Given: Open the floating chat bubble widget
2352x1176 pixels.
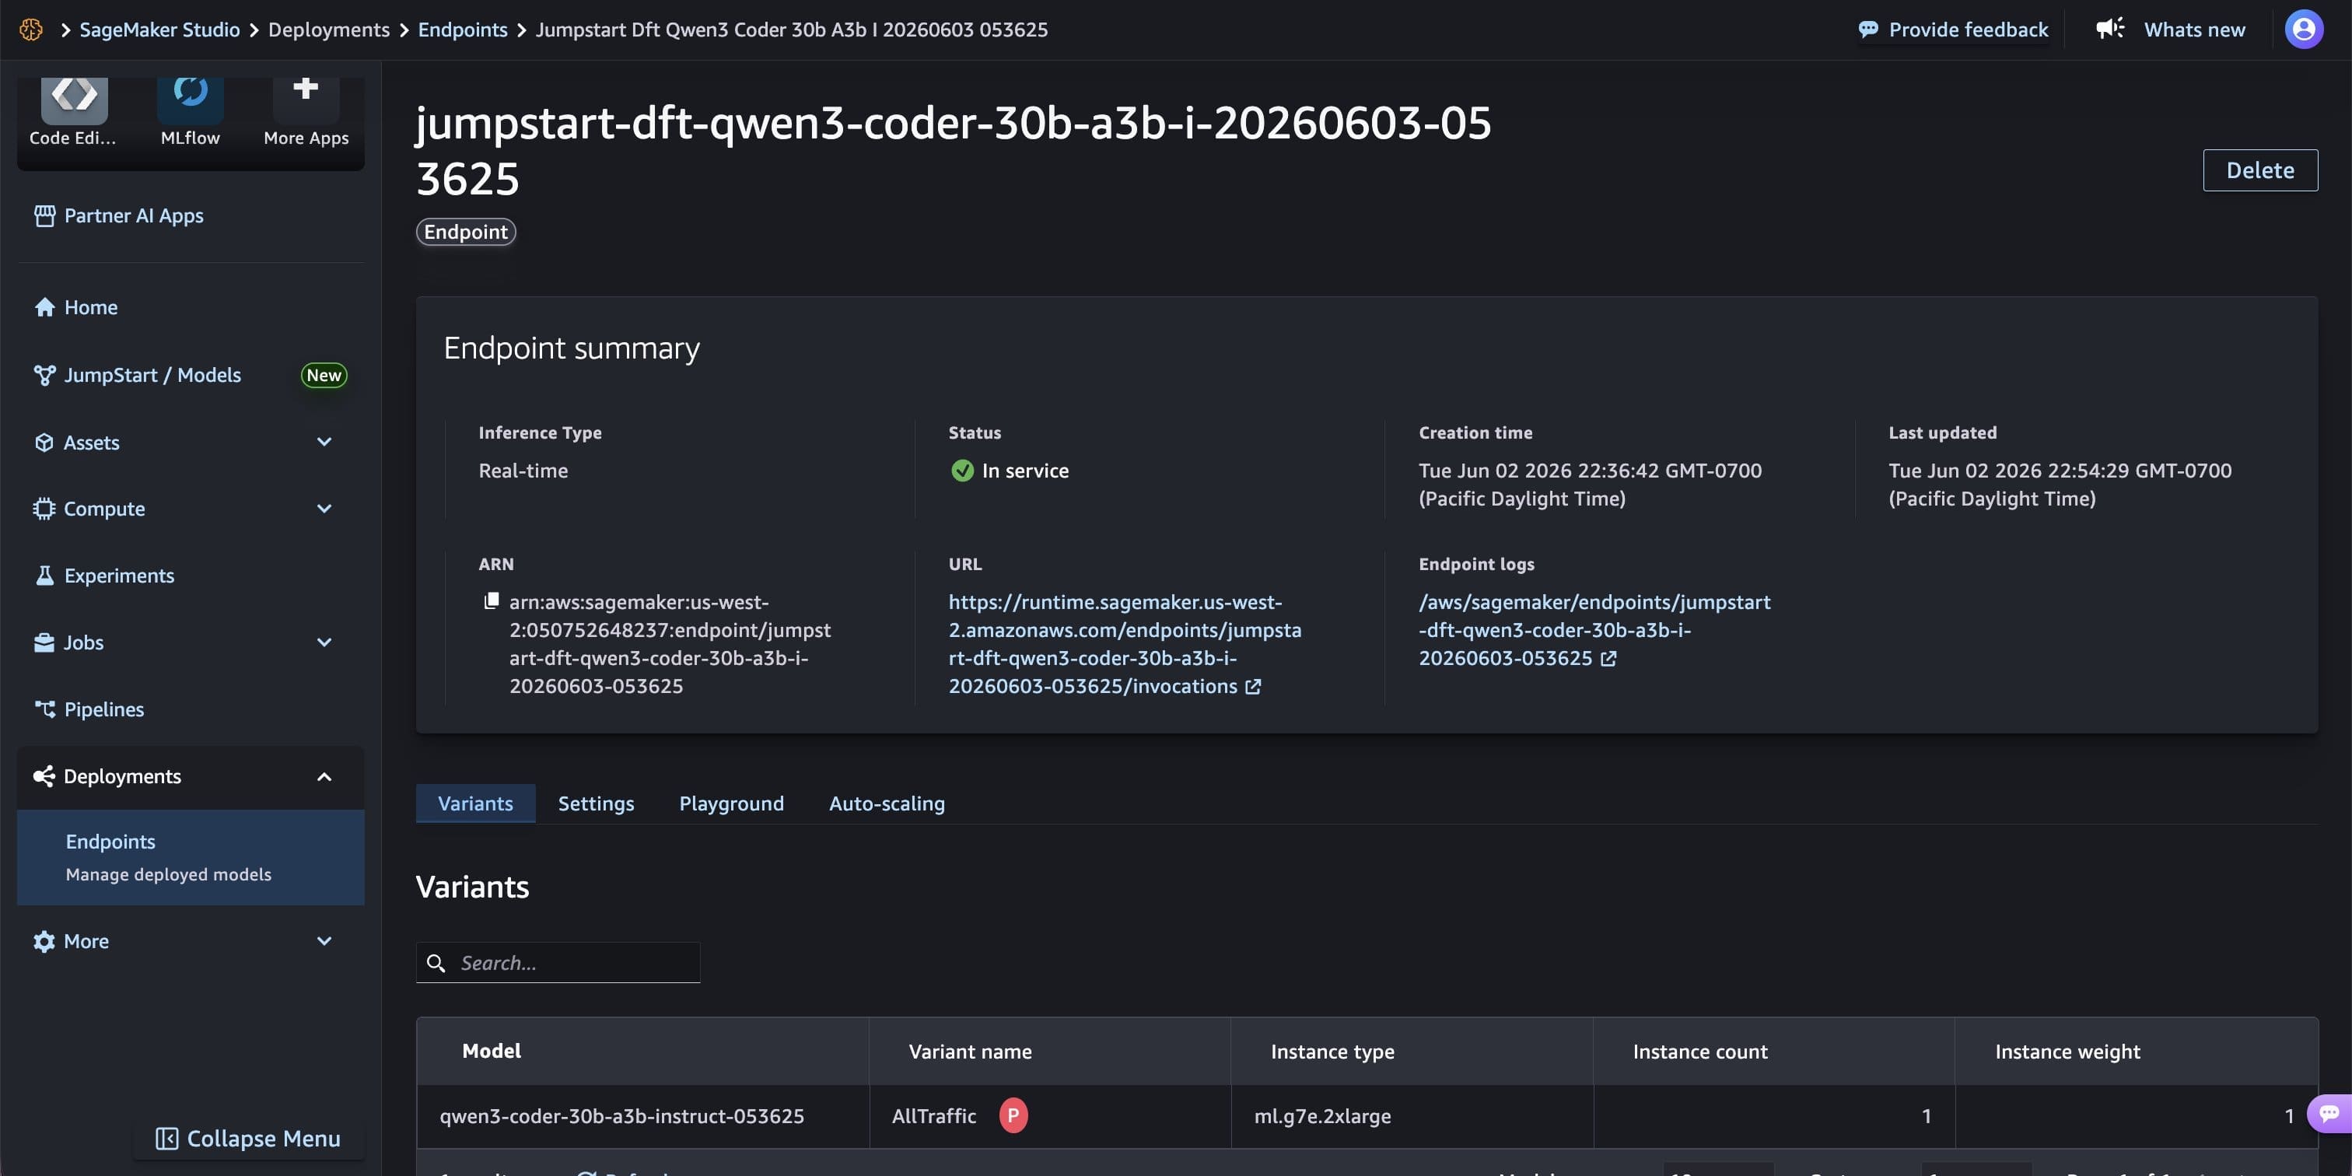Looking at the screenshot, I should (2330, 1113).
